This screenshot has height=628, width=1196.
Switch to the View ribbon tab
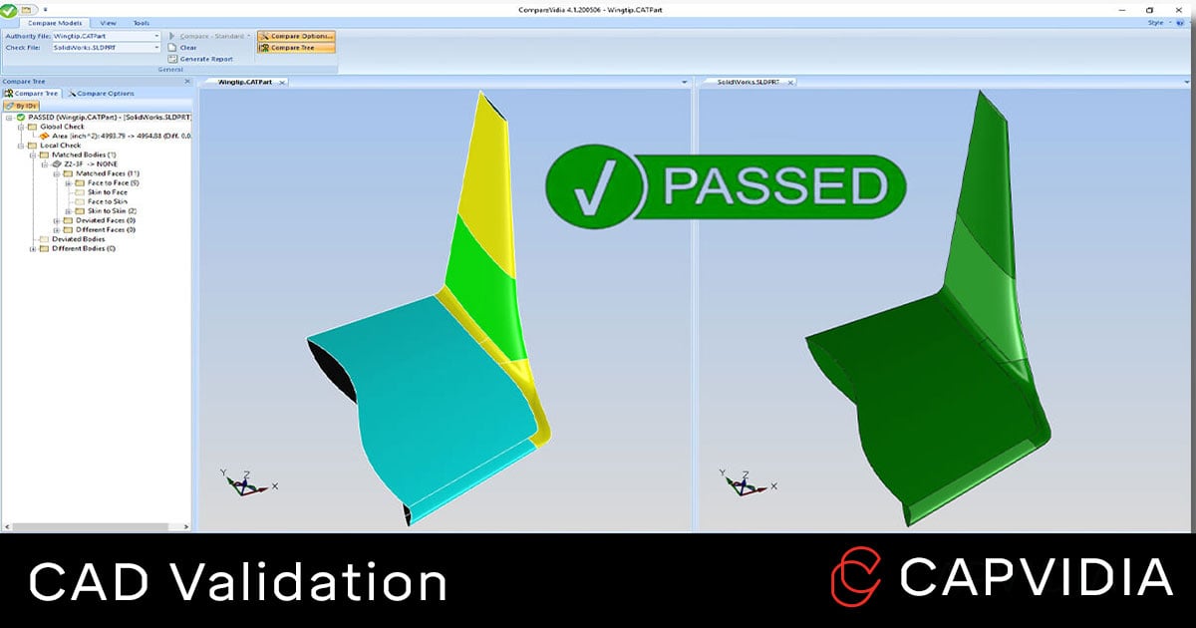[108, 23]
